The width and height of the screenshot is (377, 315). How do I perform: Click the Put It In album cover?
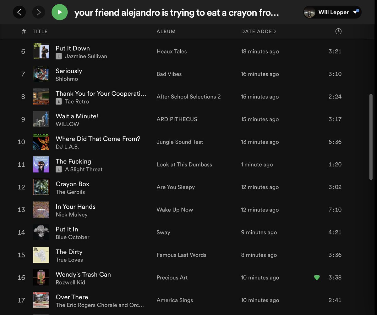tap(41, 233)
